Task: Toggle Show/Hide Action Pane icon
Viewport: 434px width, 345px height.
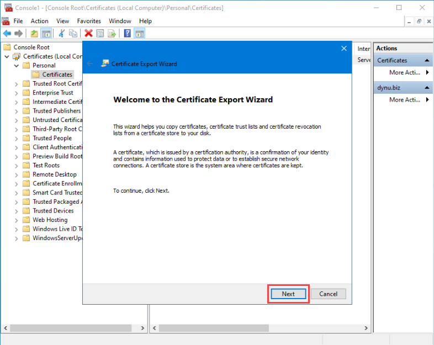Action: tap(140, 34)
